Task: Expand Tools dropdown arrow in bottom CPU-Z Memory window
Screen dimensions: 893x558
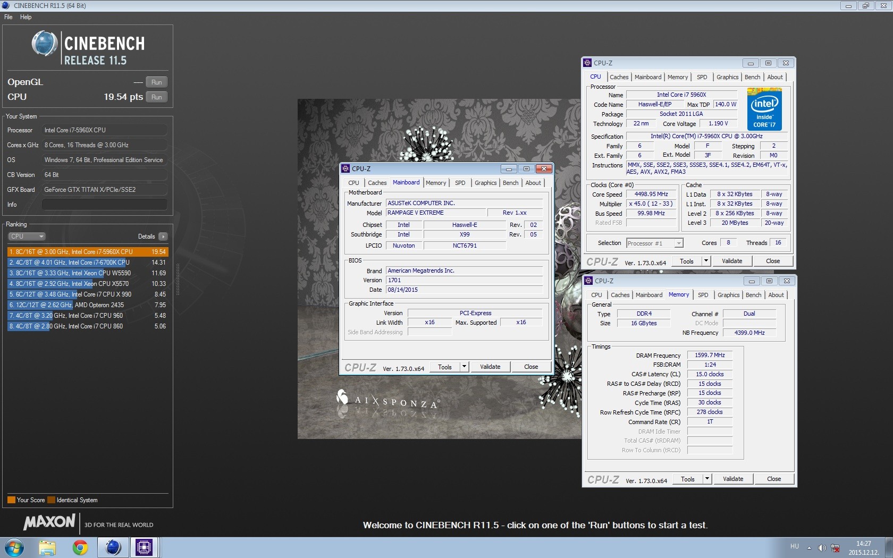Action: [707, 479]
